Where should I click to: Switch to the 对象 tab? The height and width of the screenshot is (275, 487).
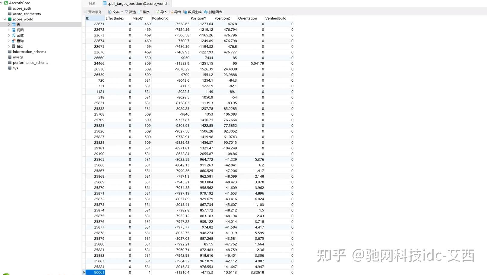coord(91,4)
